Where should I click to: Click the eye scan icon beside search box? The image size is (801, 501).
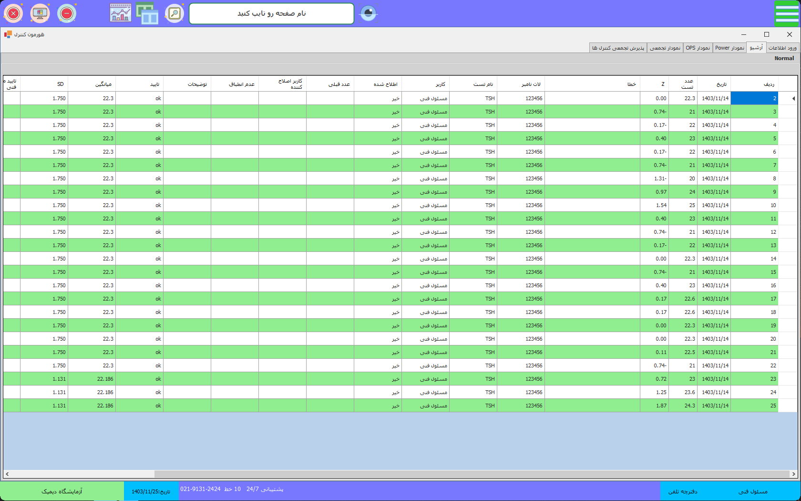click(368, 13)
